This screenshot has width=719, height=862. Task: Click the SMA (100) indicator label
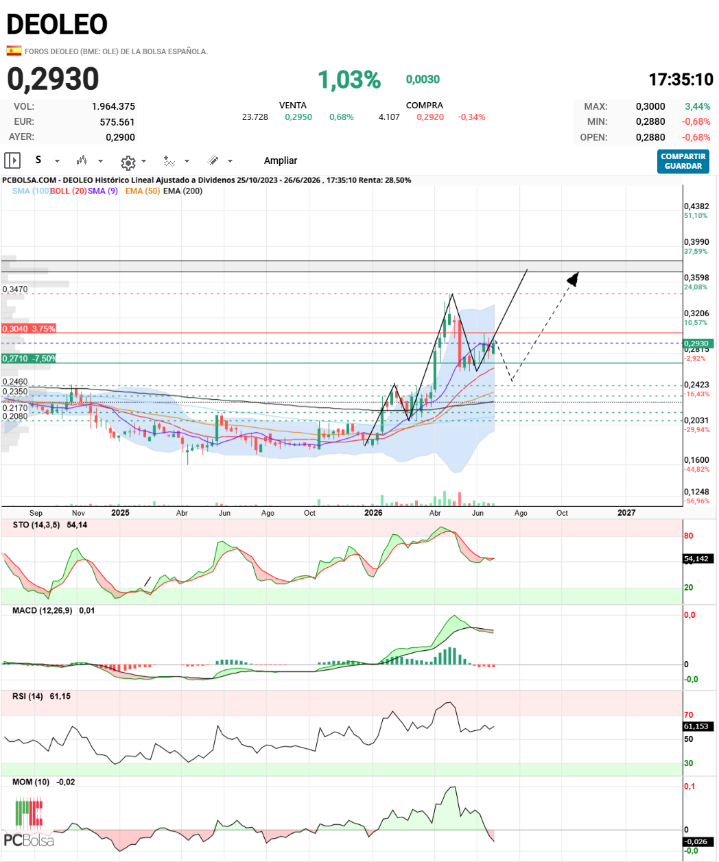[x=31, y=191]
